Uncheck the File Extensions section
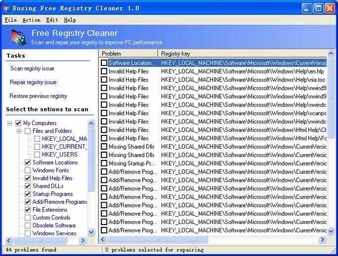The height and width of the screenshot is (256, 338). tap(28, 209)
